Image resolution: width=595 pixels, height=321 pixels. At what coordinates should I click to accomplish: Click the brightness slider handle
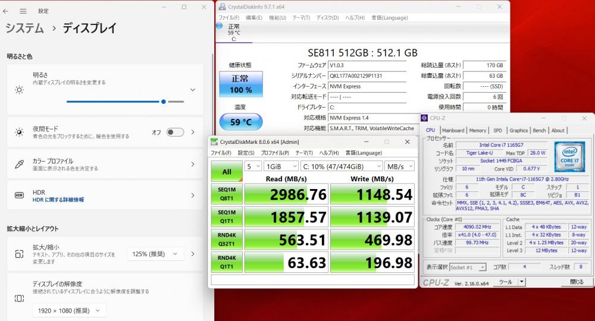coord(164,102)
